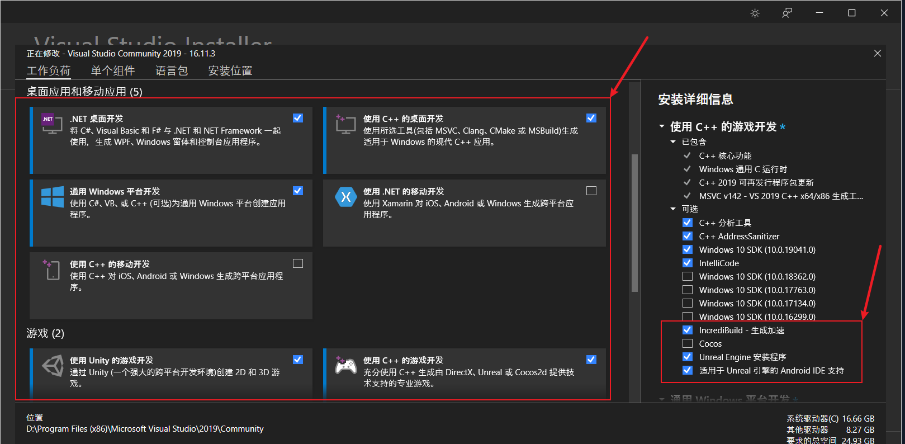Uncheck the 使用 C++ 的桌面开发 workload checkbox
Screen dimensions: 905x444
[591, 118]
